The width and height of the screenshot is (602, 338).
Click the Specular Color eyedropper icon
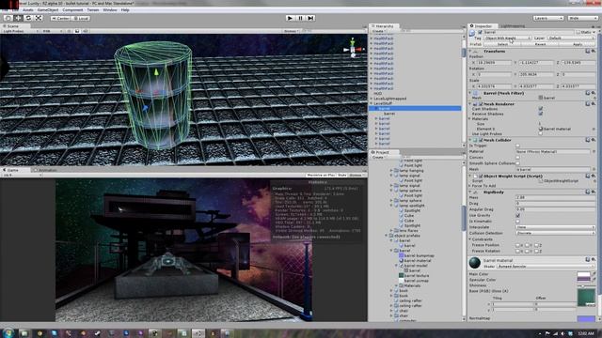(x=594, y=280)
